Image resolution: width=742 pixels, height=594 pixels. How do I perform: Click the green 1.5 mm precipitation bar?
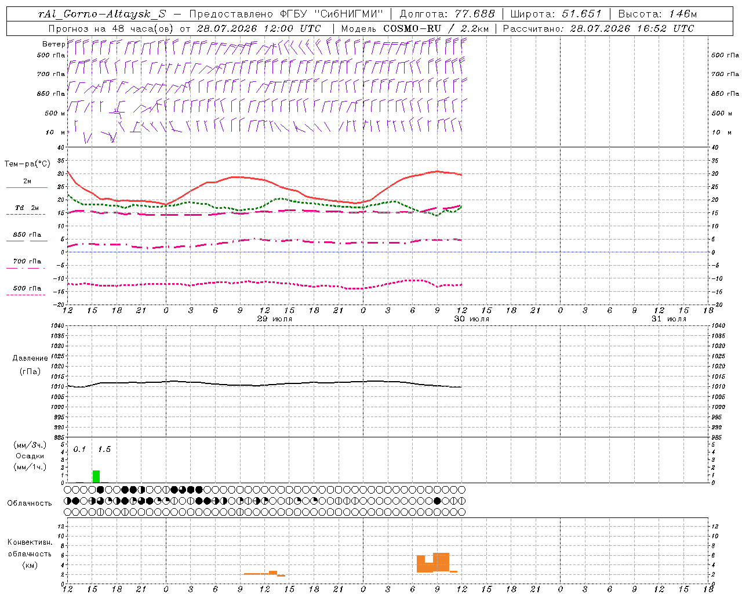click(x=96, y=476)
